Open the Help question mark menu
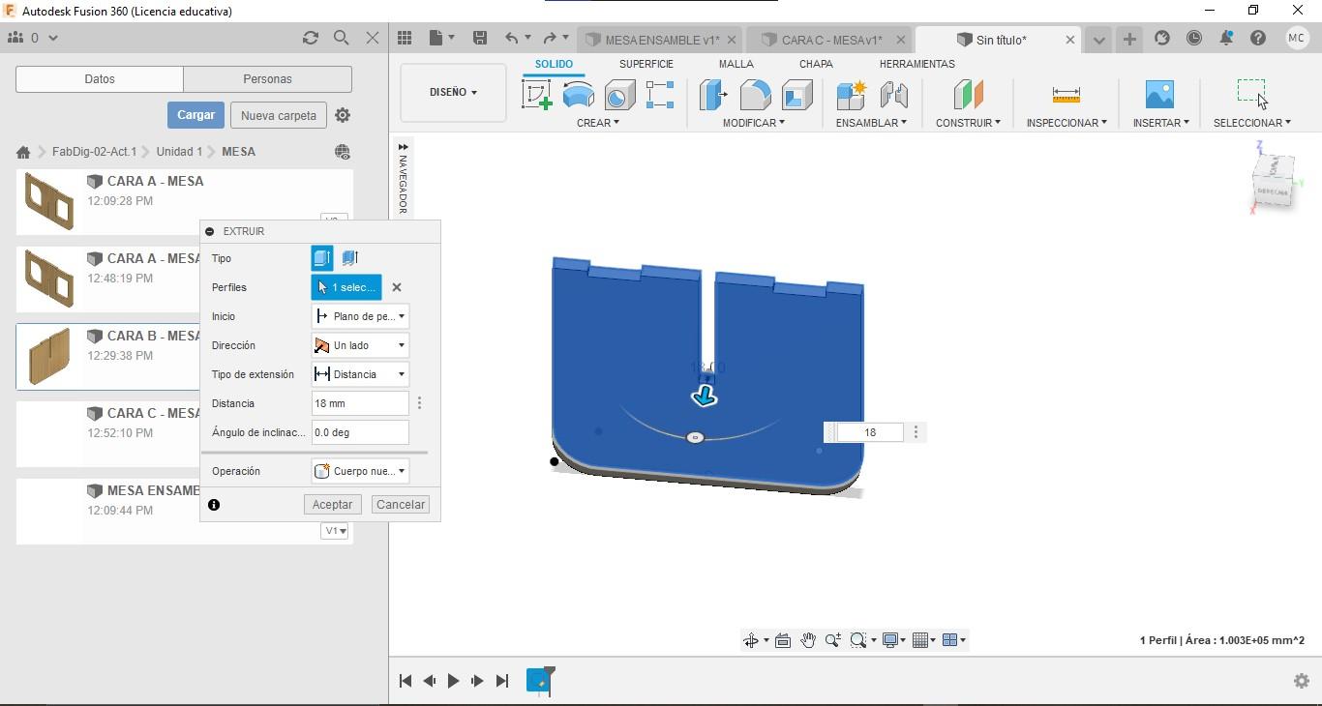This screenshot has width=1322, height=706. [x=1258, y=39]
